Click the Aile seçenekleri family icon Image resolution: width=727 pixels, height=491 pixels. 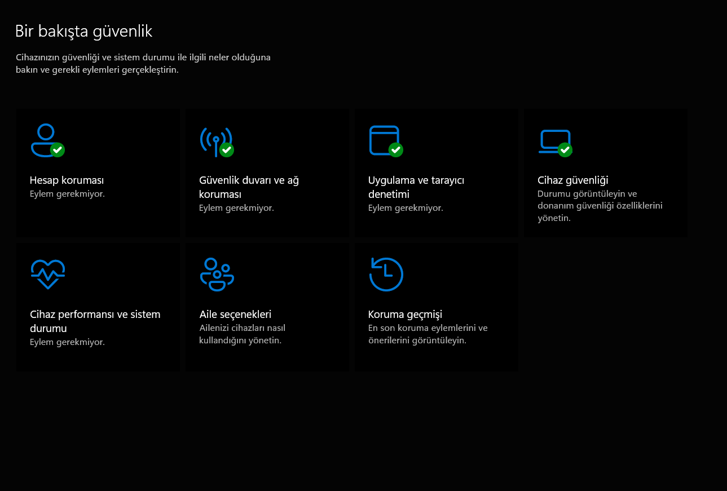pos(217,275)
